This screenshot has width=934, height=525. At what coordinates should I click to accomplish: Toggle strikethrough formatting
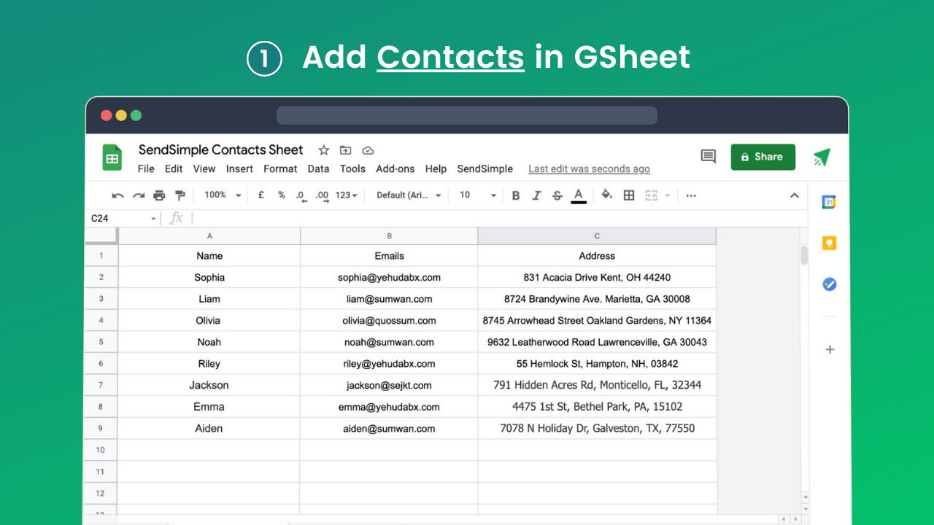[x=557, y=195]
